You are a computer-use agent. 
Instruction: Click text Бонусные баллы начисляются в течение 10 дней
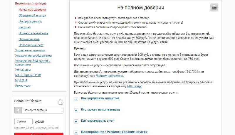(x=126, y=93)
